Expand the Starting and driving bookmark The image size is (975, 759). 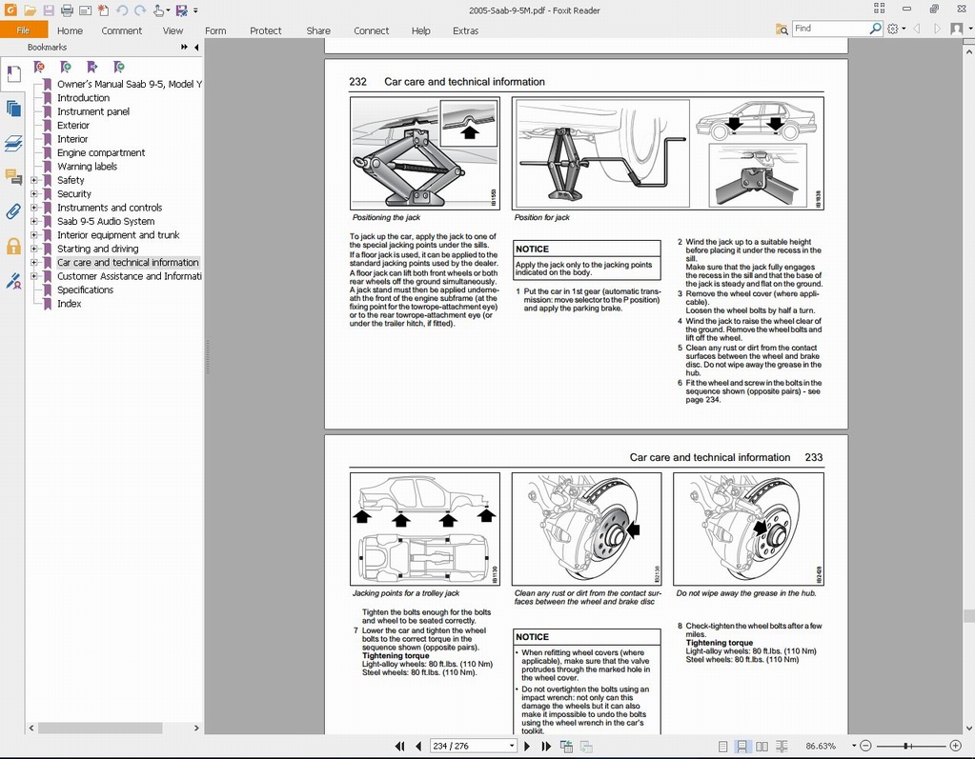point(34,249)
